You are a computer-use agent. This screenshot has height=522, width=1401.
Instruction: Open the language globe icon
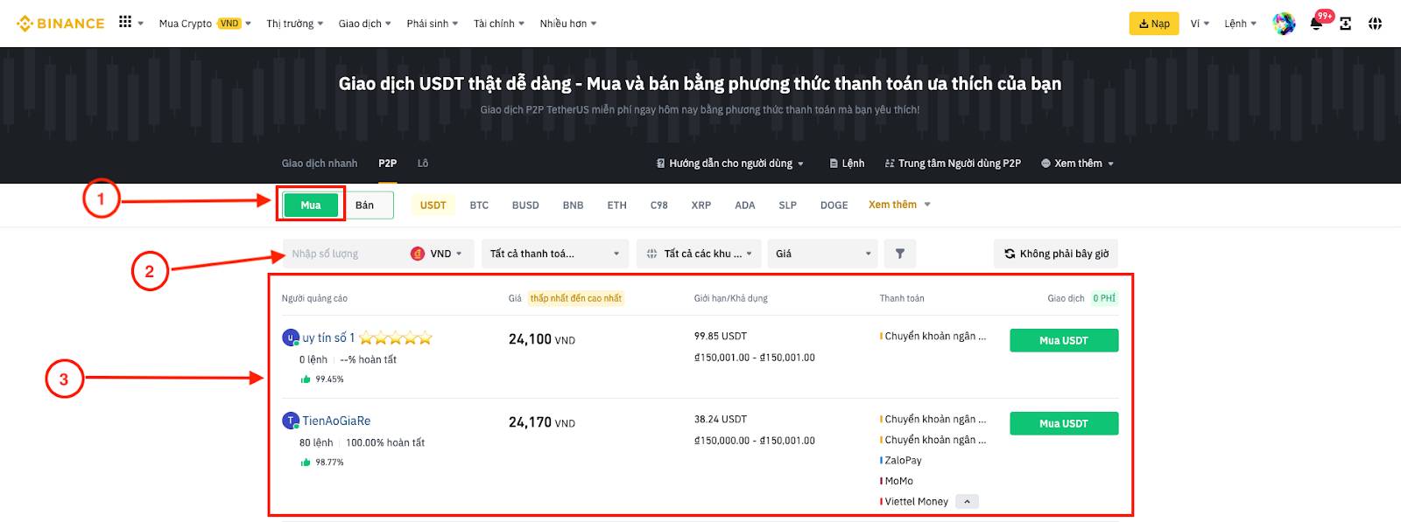(x=1376, y=24)
